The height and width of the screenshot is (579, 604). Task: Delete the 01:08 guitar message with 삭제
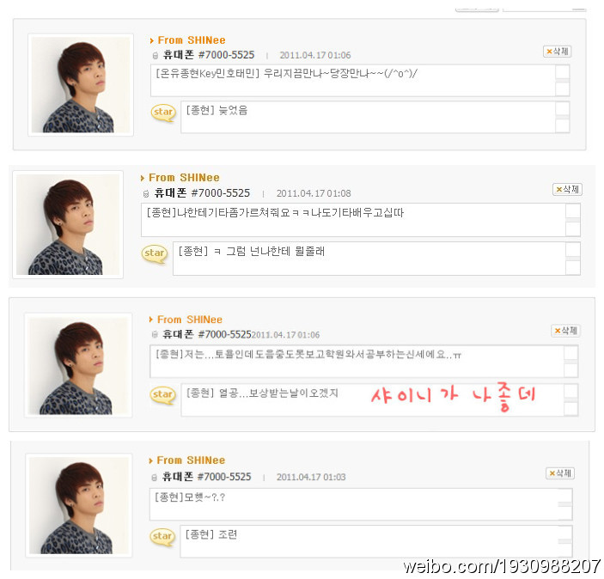point(567,189)
